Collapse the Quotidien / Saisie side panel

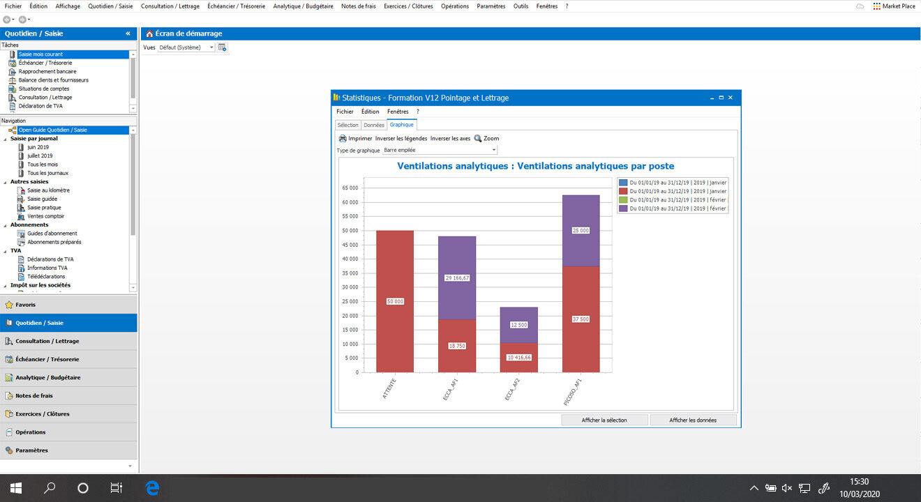tap(128, 33)
